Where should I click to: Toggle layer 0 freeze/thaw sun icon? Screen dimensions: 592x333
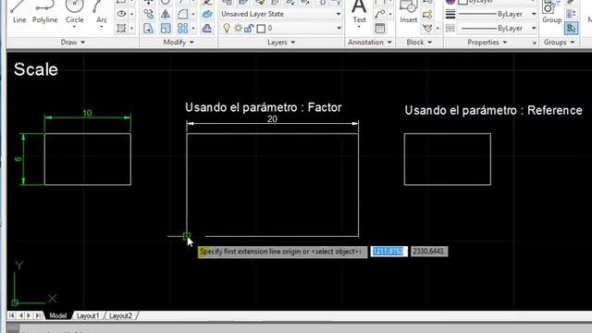pos(238,29)
